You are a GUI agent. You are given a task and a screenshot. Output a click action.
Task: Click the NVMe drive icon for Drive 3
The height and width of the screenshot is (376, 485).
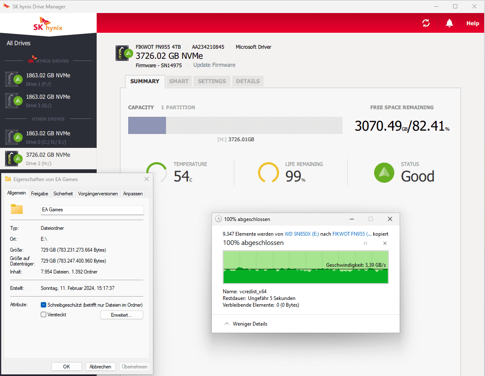click(13, 101)
